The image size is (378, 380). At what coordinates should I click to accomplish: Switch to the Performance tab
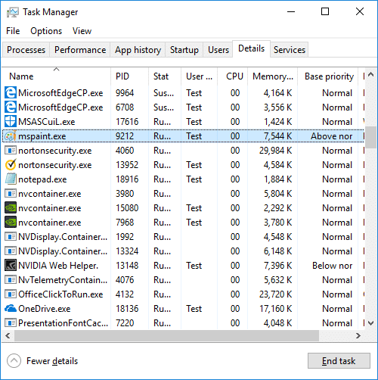pos(80,50)
